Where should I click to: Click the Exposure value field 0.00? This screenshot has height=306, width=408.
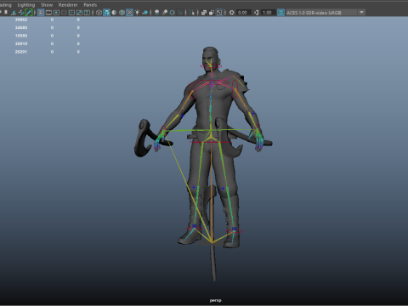coord(243,13)
